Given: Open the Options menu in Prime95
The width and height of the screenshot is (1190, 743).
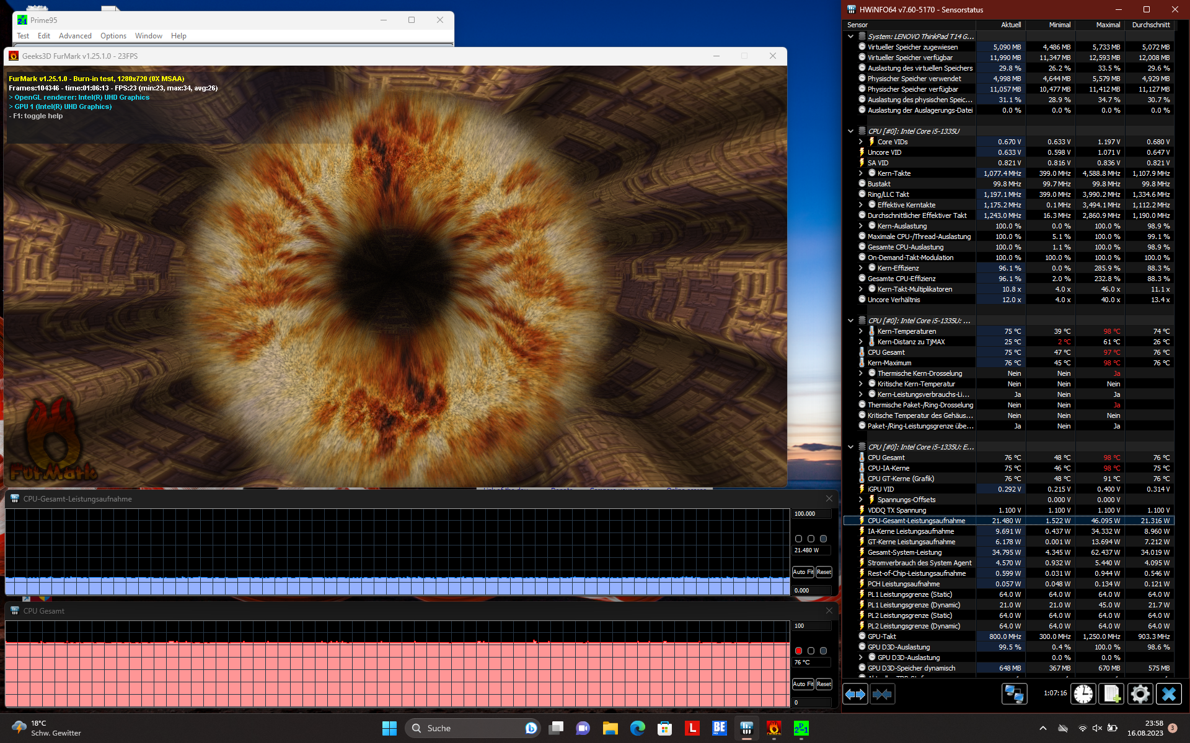Looking at the screenshot, I should click(x=113, y=36).
